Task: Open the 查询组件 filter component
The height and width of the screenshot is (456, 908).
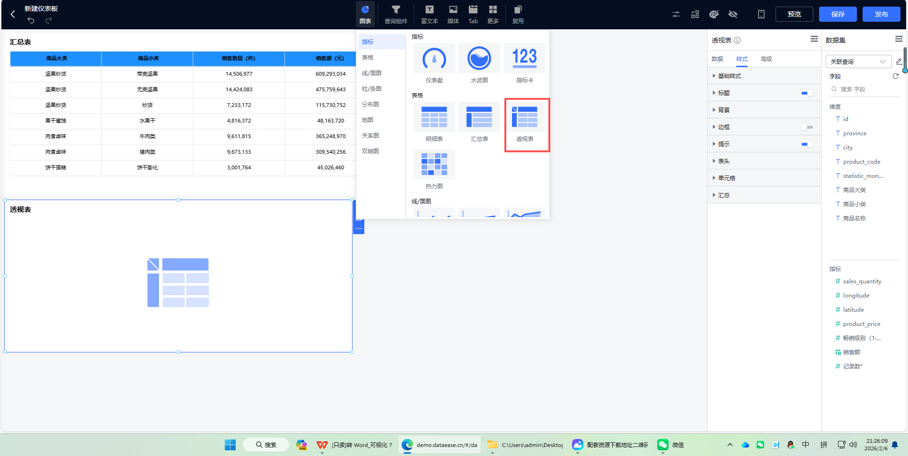Action: (396, 14)
